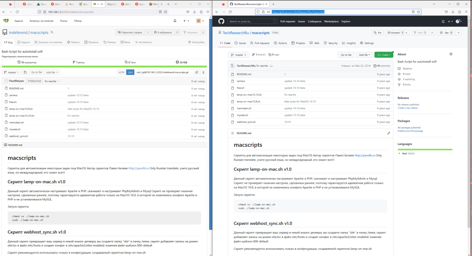Open 'Create a new release' link on GitHub
Image resolution: width=472 pixels, height=256 pixels.
[407, 108]
